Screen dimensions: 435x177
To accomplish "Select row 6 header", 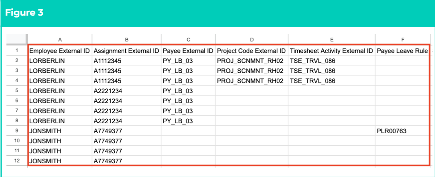I will point(17,101).
